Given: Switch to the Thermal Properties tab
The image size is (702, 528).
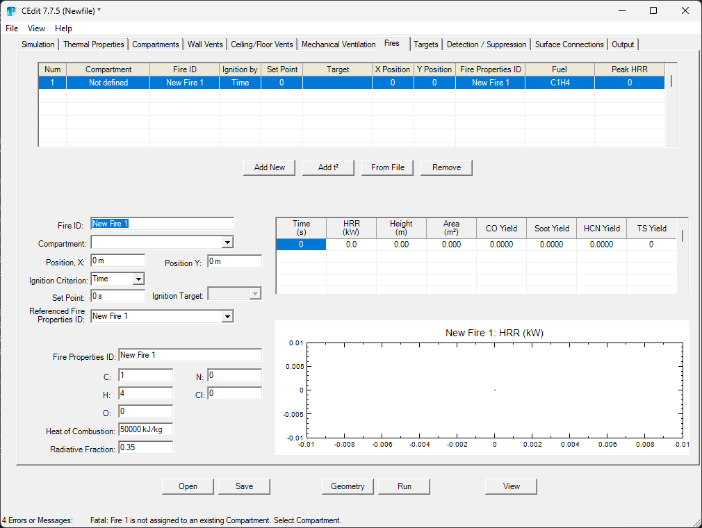Looking at the screenshot, I should click(94, 44).
